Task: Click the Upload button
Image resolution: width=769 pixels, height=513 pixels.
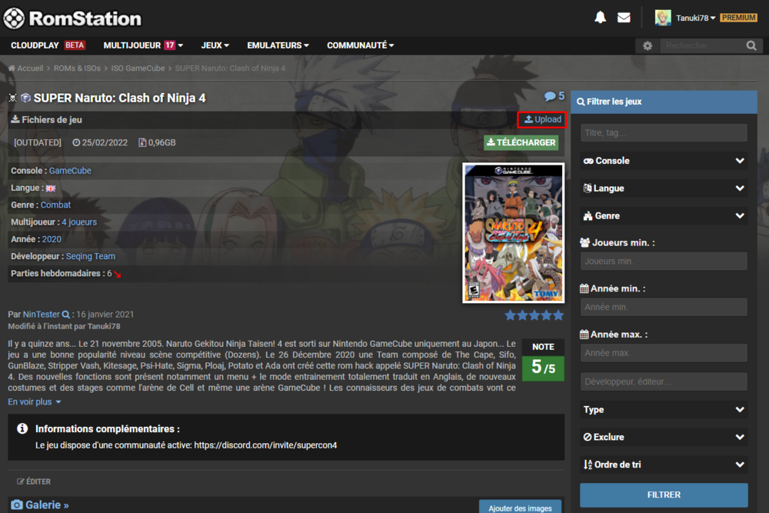Action: tap(542, 120)
